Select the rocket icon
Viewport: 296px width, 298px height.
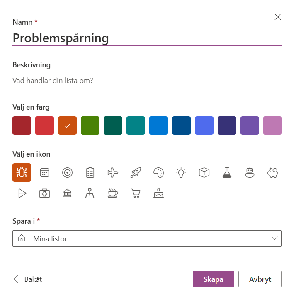click(x=136, y=173)
